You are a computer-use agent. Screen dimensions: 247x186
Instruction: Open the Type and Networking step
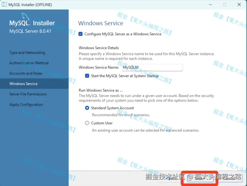pos(27,53)
